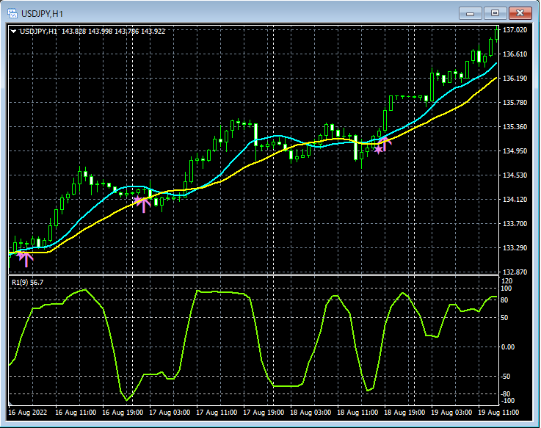The image size is (541, 428).
Task: Click the 134.950 price scale label
Action: 515,150
